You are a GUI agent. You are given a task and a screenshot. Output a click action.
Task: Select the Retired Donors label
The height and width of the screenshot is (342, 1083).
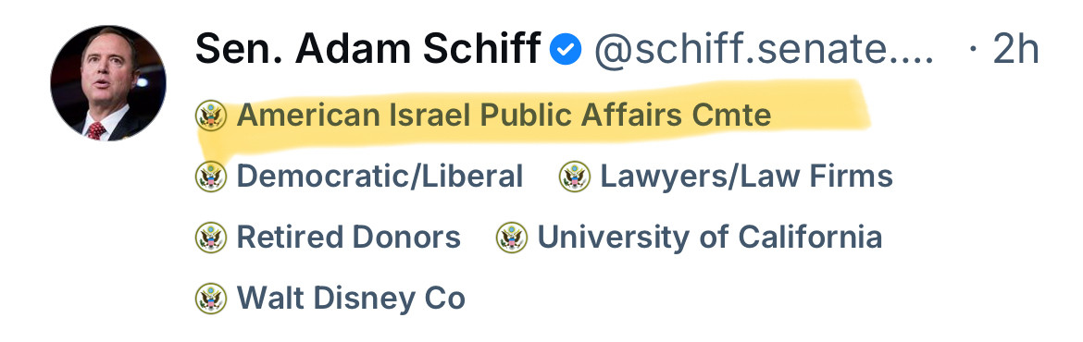[349, 238]
